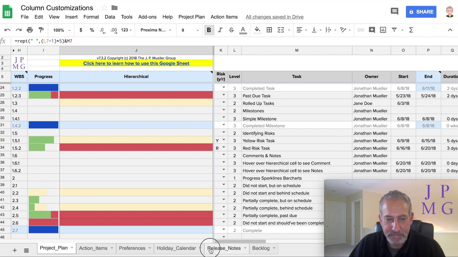Screen dimensions: 458x257
Task: Open the zoom level dropdown
Action: pyautogui.click(x=62, y=30)
